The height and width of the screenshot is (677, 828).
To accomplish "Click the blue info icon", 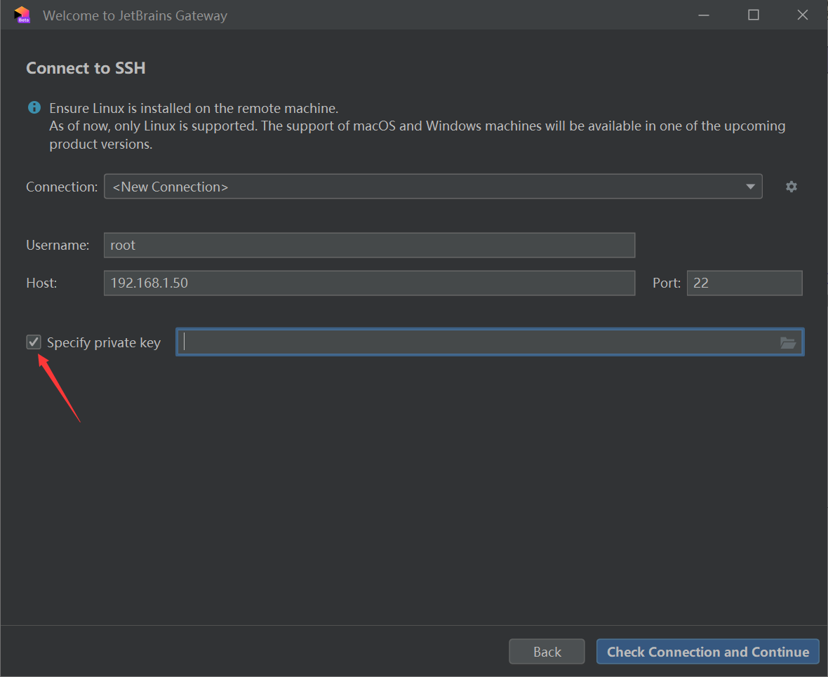I will tap(34, 108).
